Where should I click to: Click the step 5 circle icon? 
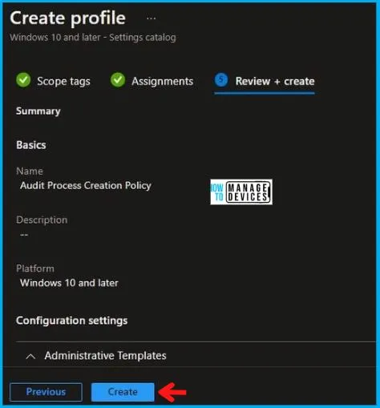point(221,79)
